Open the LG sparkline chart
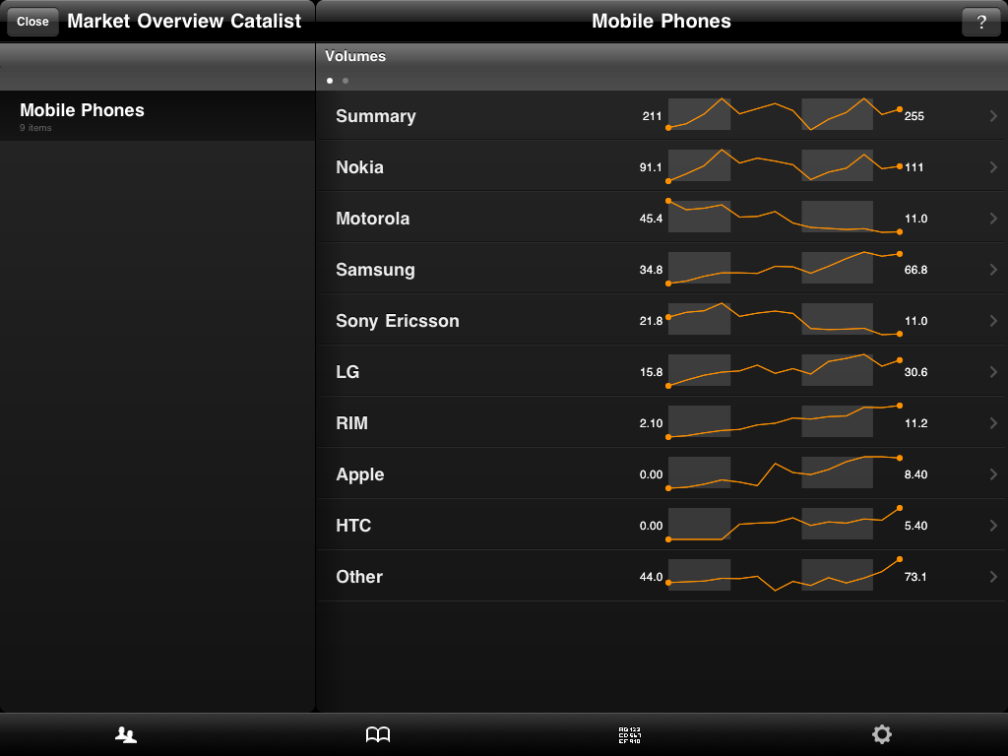1008x756 pixels. 784,370
